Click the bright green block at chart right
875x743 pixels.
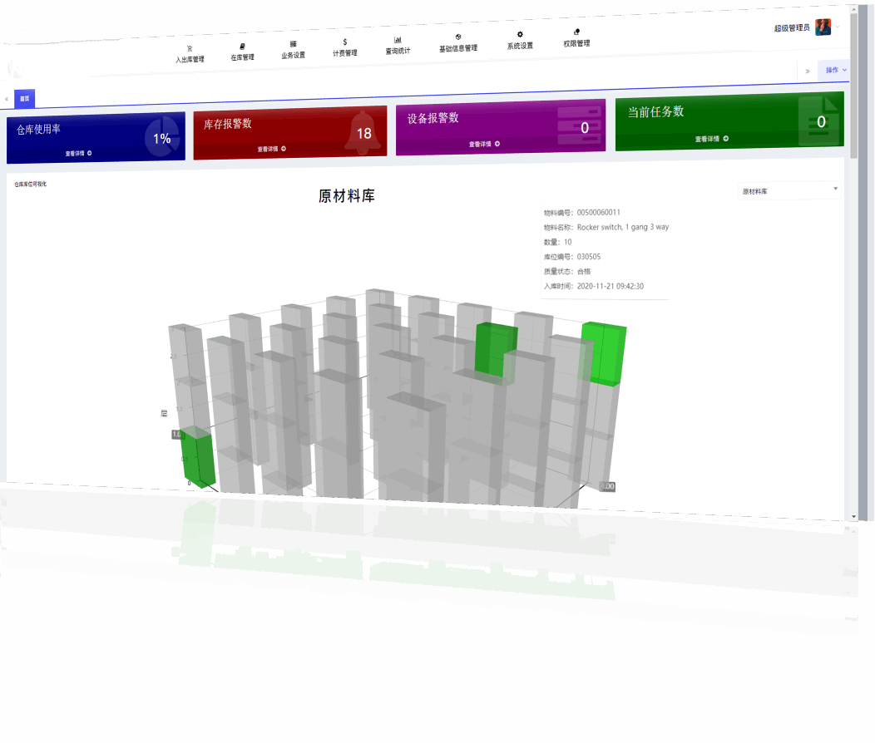(605, 353)
